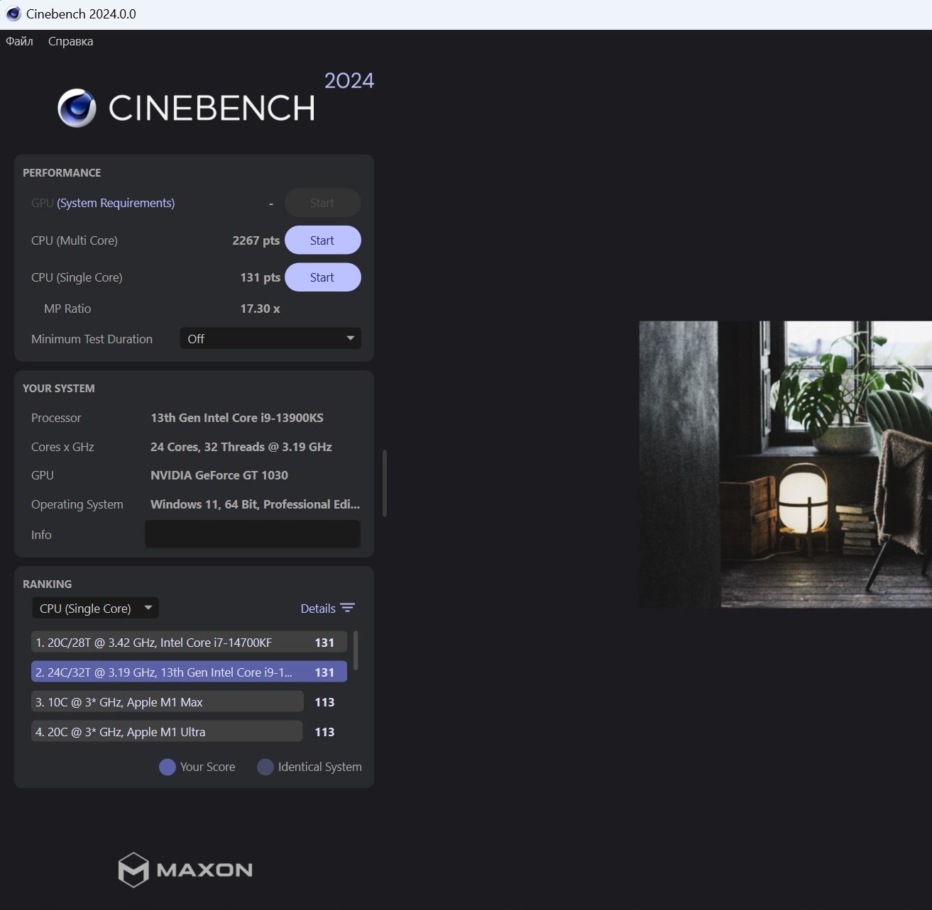This screenshot has height=910, width=932.
Task: Start the CPU (Single Core) benchmark
Action: [322, 277]
